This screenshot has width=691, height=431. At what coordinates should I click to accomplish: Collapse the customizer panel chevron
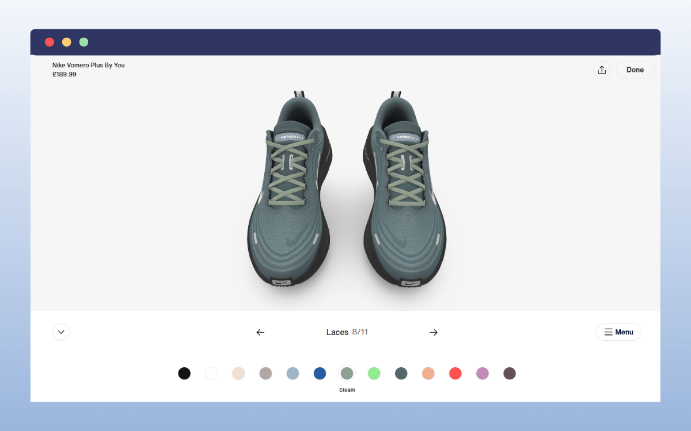click(61, 332)
